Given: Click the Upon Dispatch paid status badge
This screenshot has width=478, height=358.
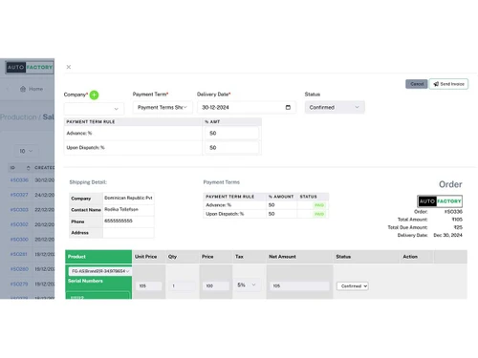Looking at the screenshot, I should [319, 214].
